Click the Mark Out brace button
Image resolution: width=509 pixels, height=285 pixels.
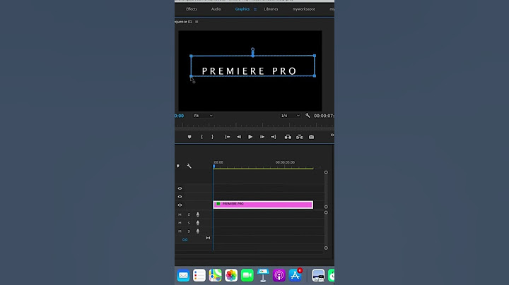212,137
